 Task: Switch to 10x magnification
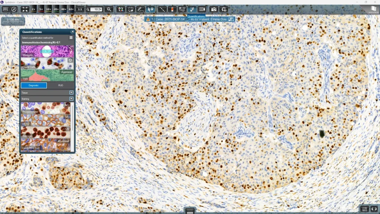coord(49,9)
